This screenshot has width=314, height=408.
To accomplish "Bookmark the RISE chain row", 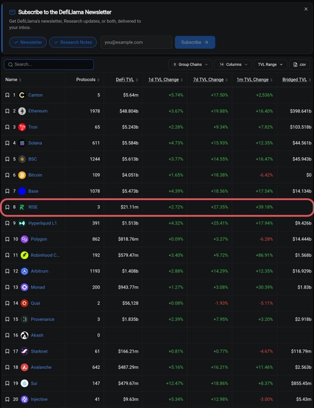I will tap(7, 207).
